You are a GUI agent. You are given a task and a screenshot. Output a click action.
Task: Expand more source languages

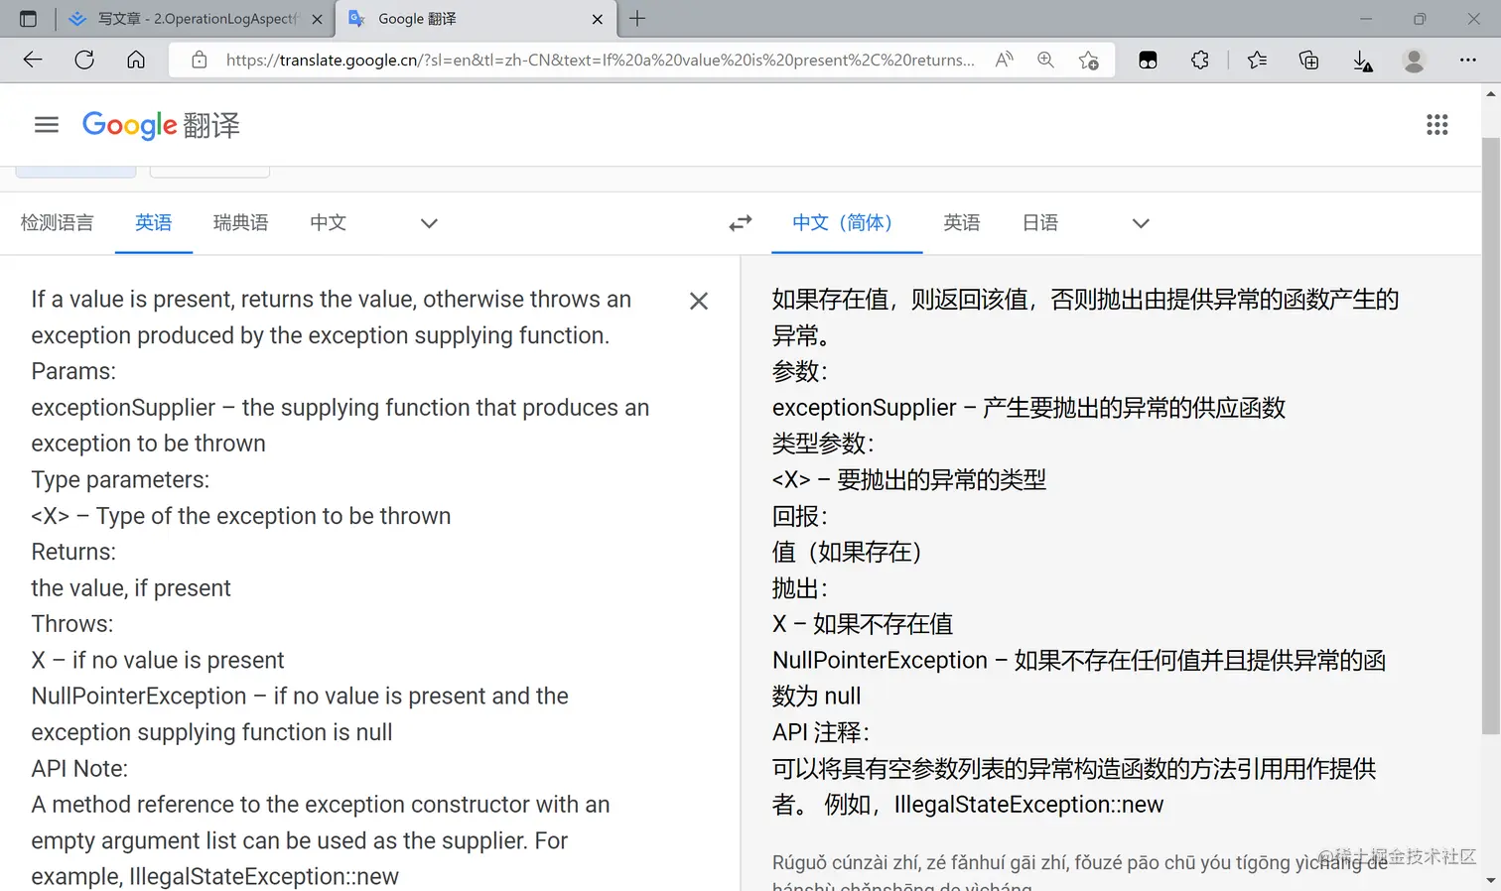tap(429, 223)
